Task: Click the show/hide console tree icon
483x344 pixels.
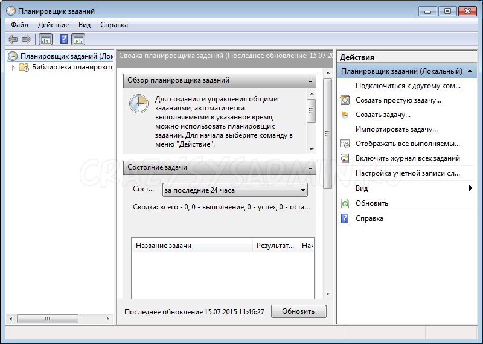Action: pos(45,39)
